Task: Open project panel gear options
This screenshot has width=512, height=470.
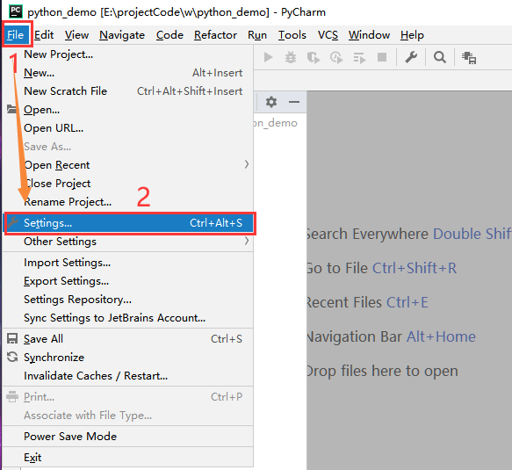Action: click(271, 102)
